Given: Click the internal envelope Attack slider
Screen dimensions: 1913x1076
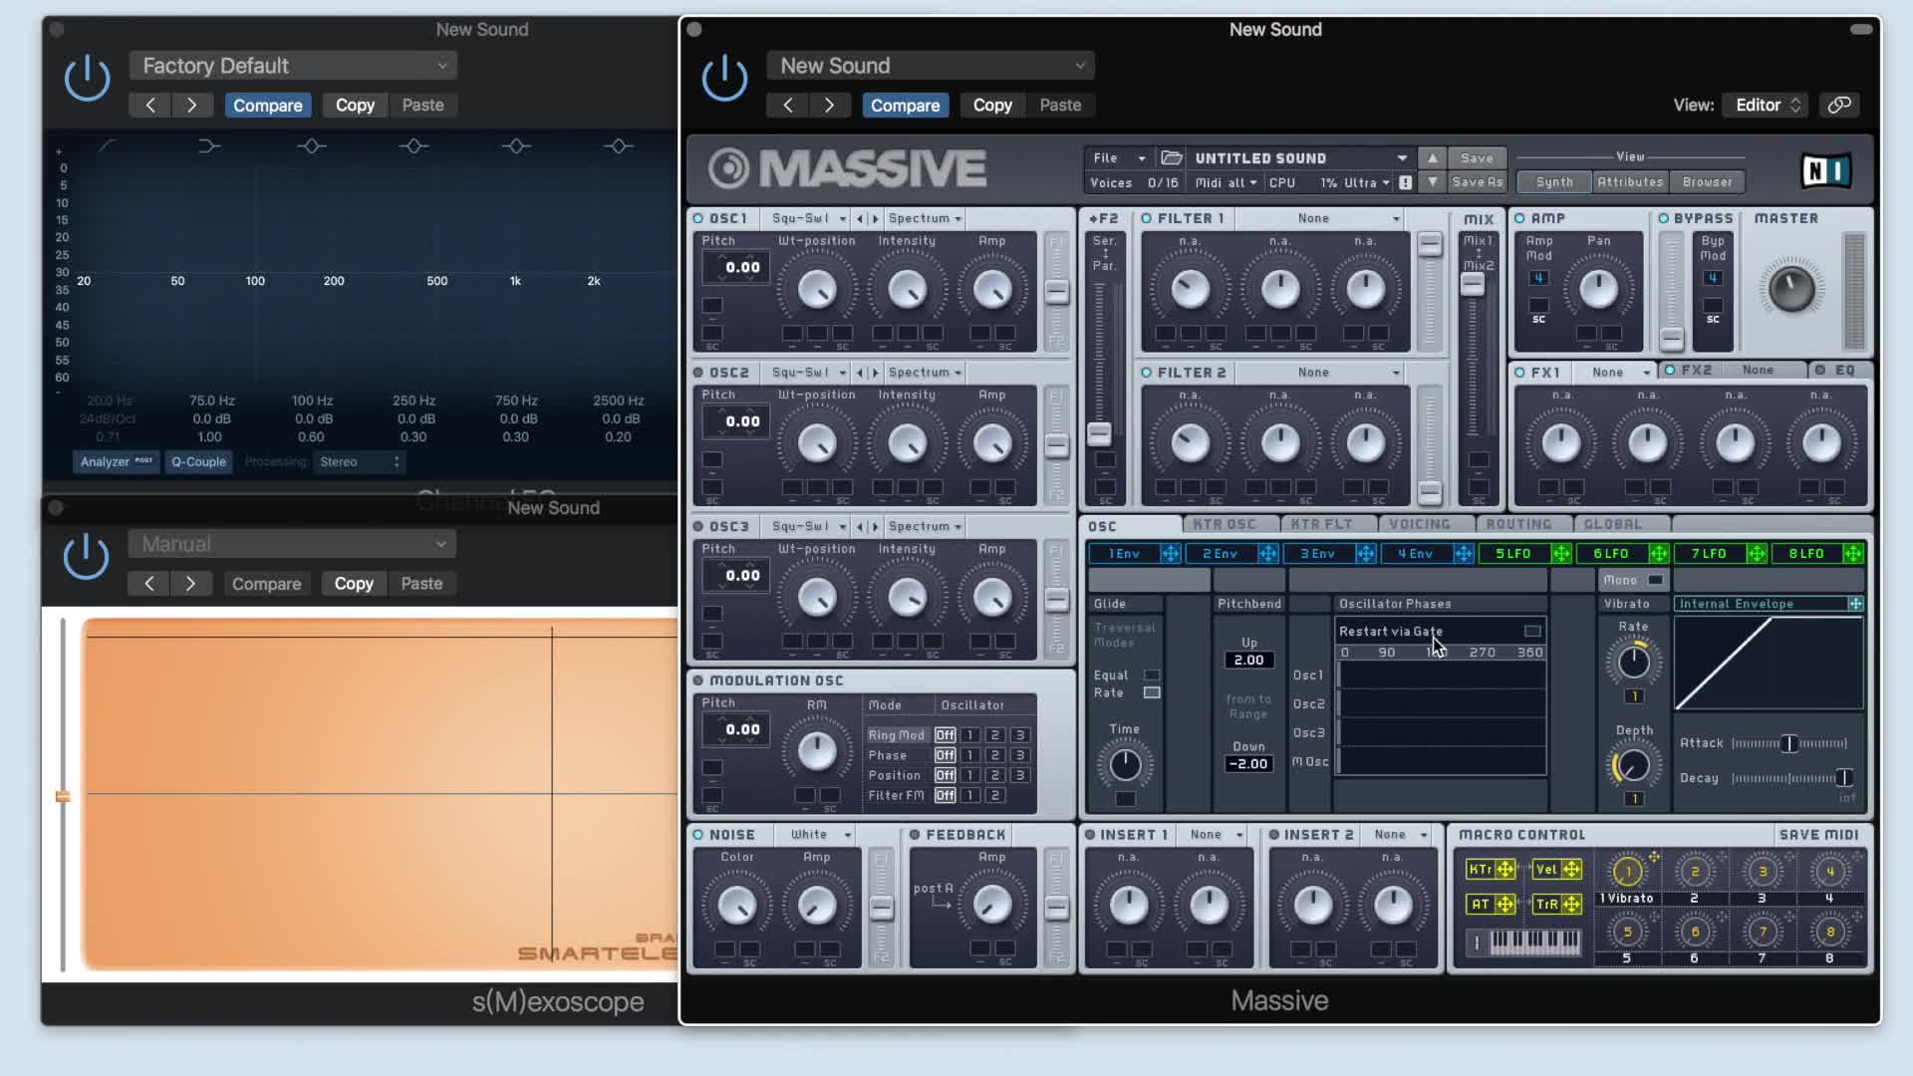Looking at the screenshot, I should click(x=1789, y=743).
